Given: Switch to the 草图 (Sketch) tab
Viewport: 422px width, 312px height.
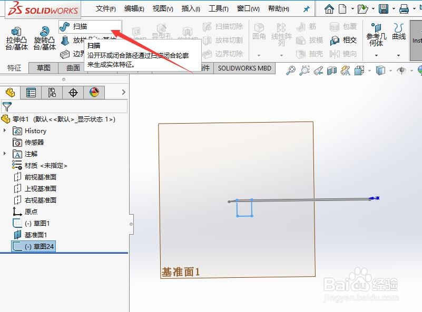Looking at the screenshot, I should click(44, 68).
